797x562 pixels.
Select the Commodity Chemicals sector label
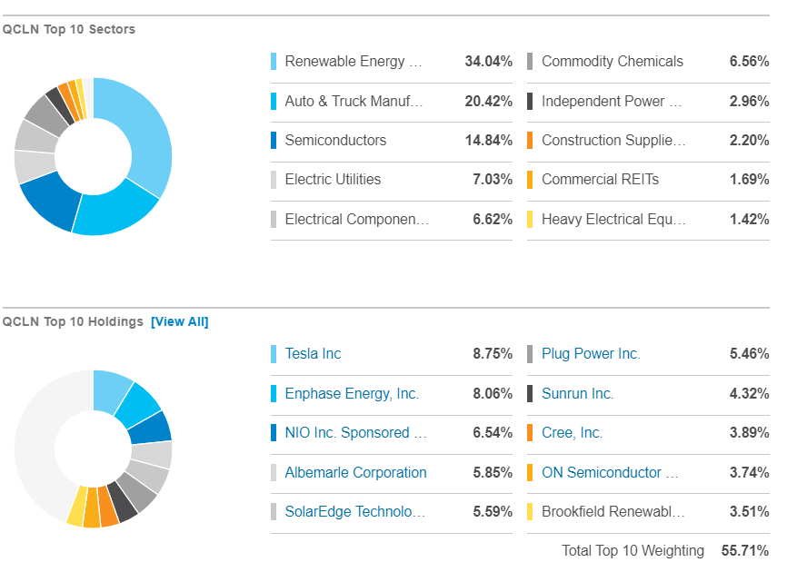point(613,61)
